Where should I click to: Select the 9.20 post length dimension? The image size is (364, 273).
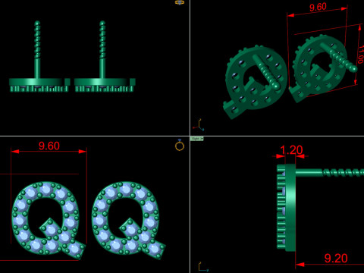pos(336,258)
